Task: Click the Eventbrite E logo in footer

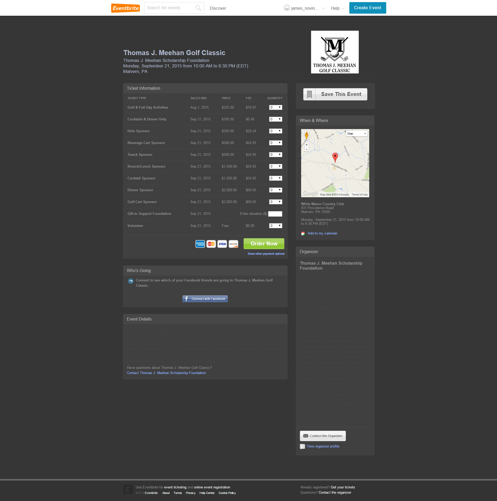Action: pos(128,490)
